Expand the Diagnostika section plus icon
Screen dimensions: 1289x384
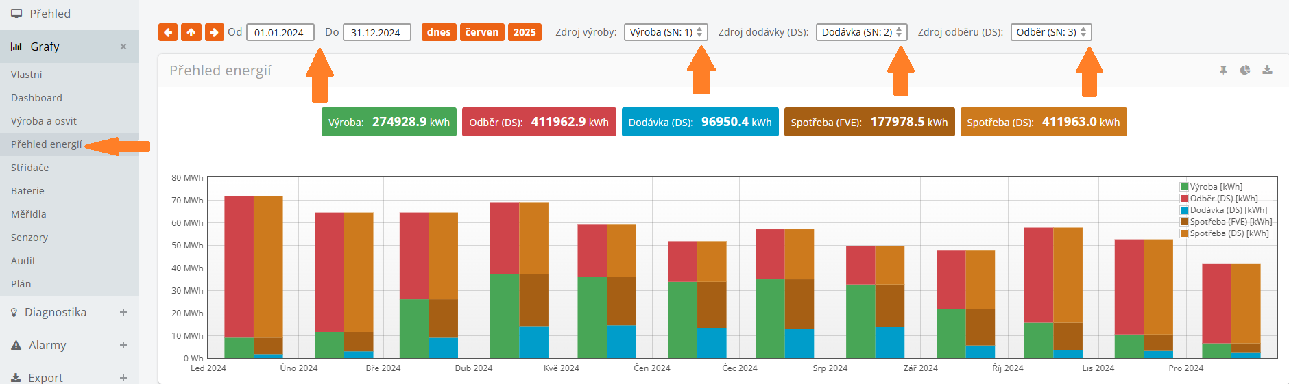click(123, 312)
